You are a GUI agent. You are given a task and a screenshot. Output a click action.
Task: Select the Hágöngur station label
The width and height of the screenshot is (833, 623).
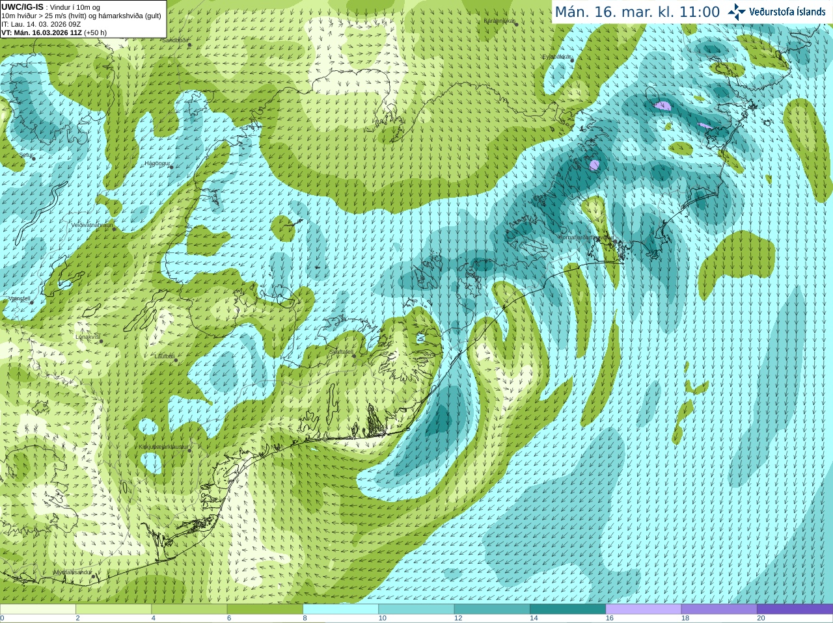157,163
